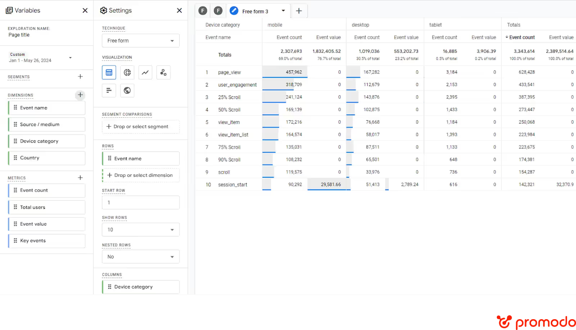Viewport: 576px width, 330px height.
Task: Click the Totals column group header
Action: [514, 25]
